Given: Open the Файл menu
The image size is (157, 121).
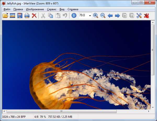Looking at the screenshot, I should [7, 9].
